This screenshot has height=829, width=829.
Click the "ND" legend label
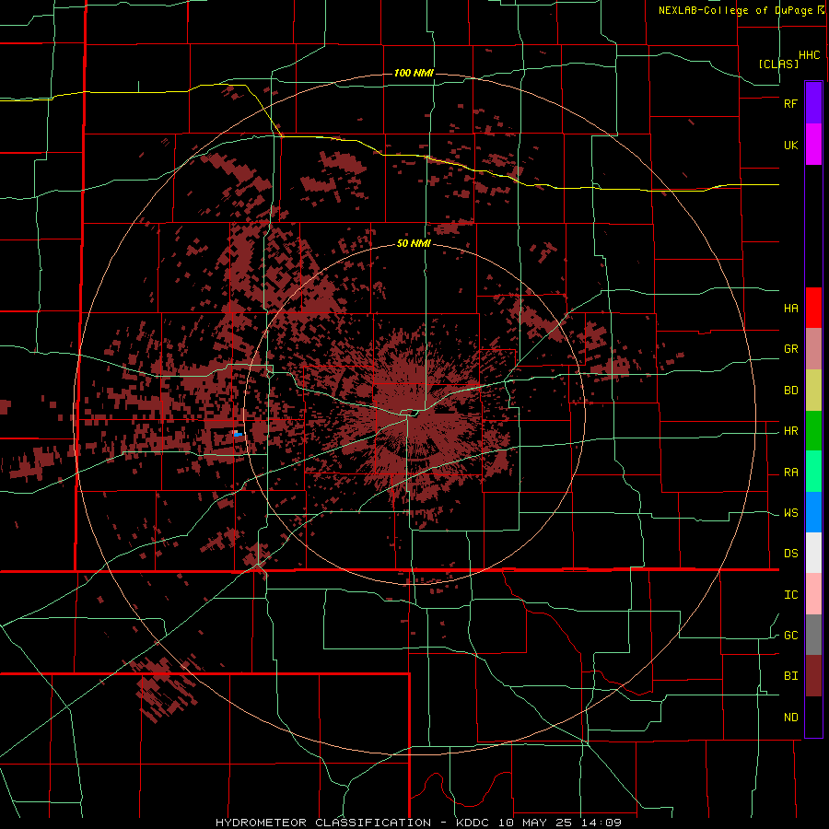[790, 718]
